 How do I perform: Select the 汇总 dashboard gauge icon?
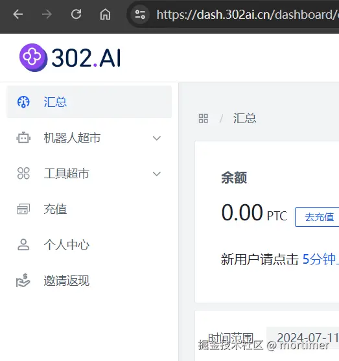[x=23, y=102]
